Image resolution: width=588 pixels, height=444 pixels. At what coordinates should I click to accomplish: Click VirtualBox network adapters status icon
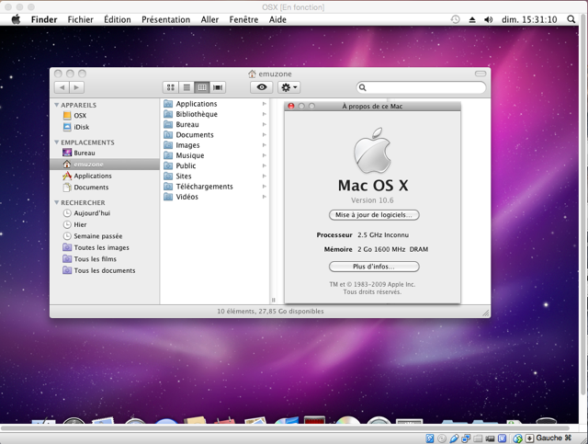pyautogui.click(x=466, y=438)
